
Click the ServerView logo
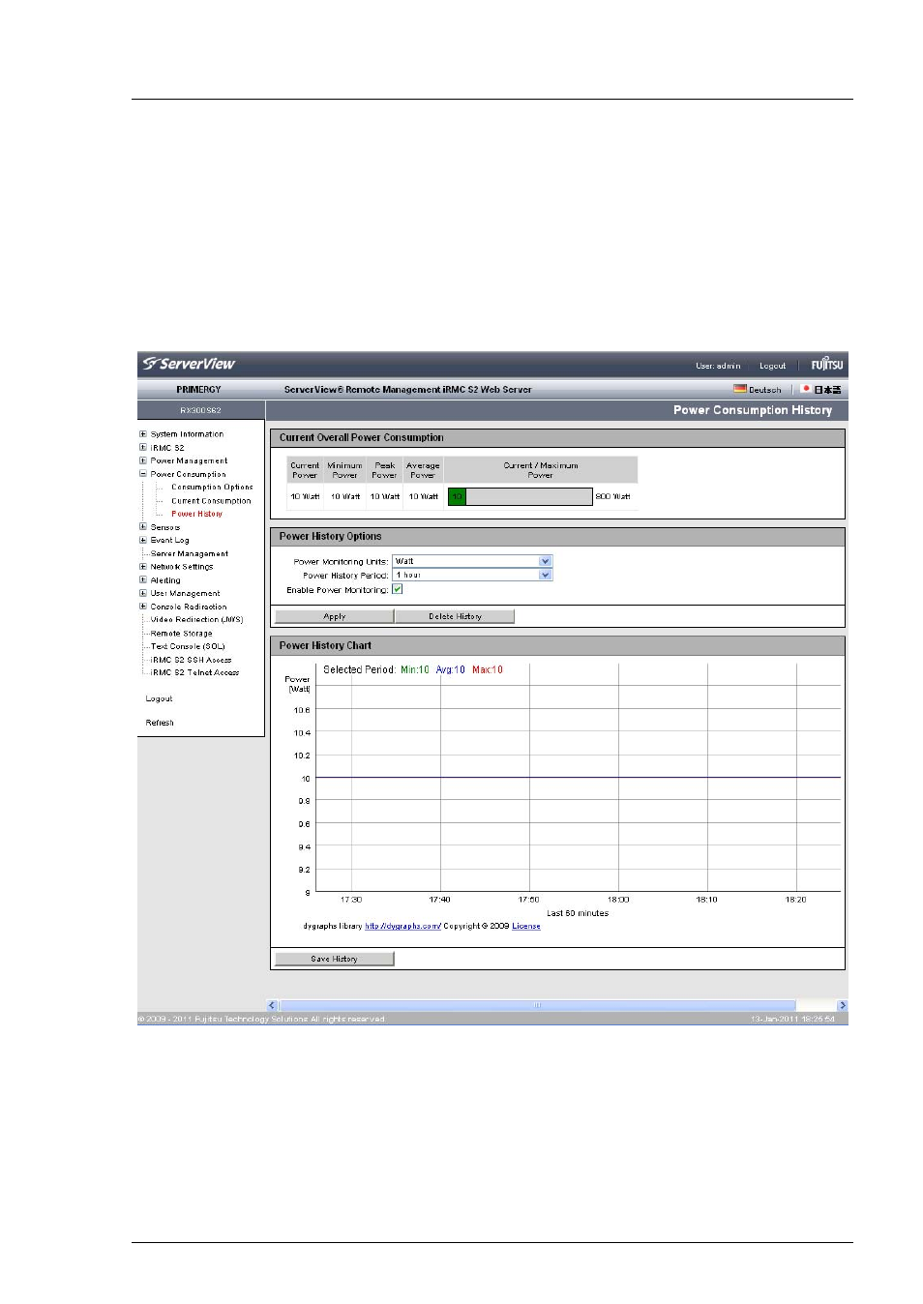click(x=189, y=364)
